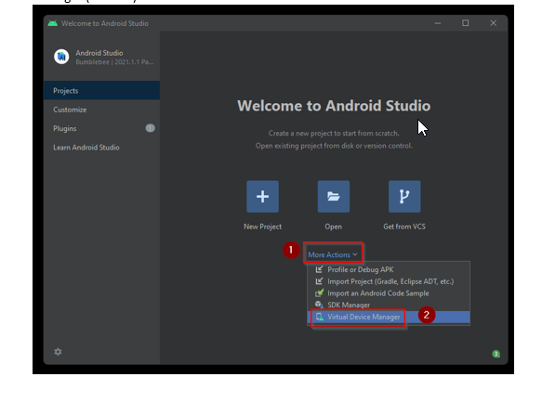The width and height of the screenshot is (542, 403).
Task: Choose Import Project (Gradle, Eclipse ADT) entry
Action: 389,281
